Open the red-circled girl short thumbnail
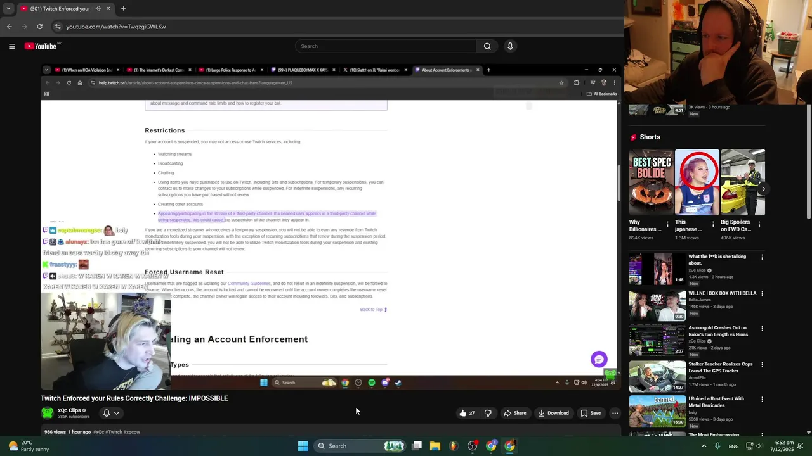The width and height of the screenshot is (812, 456). click(x=697, y=182)
